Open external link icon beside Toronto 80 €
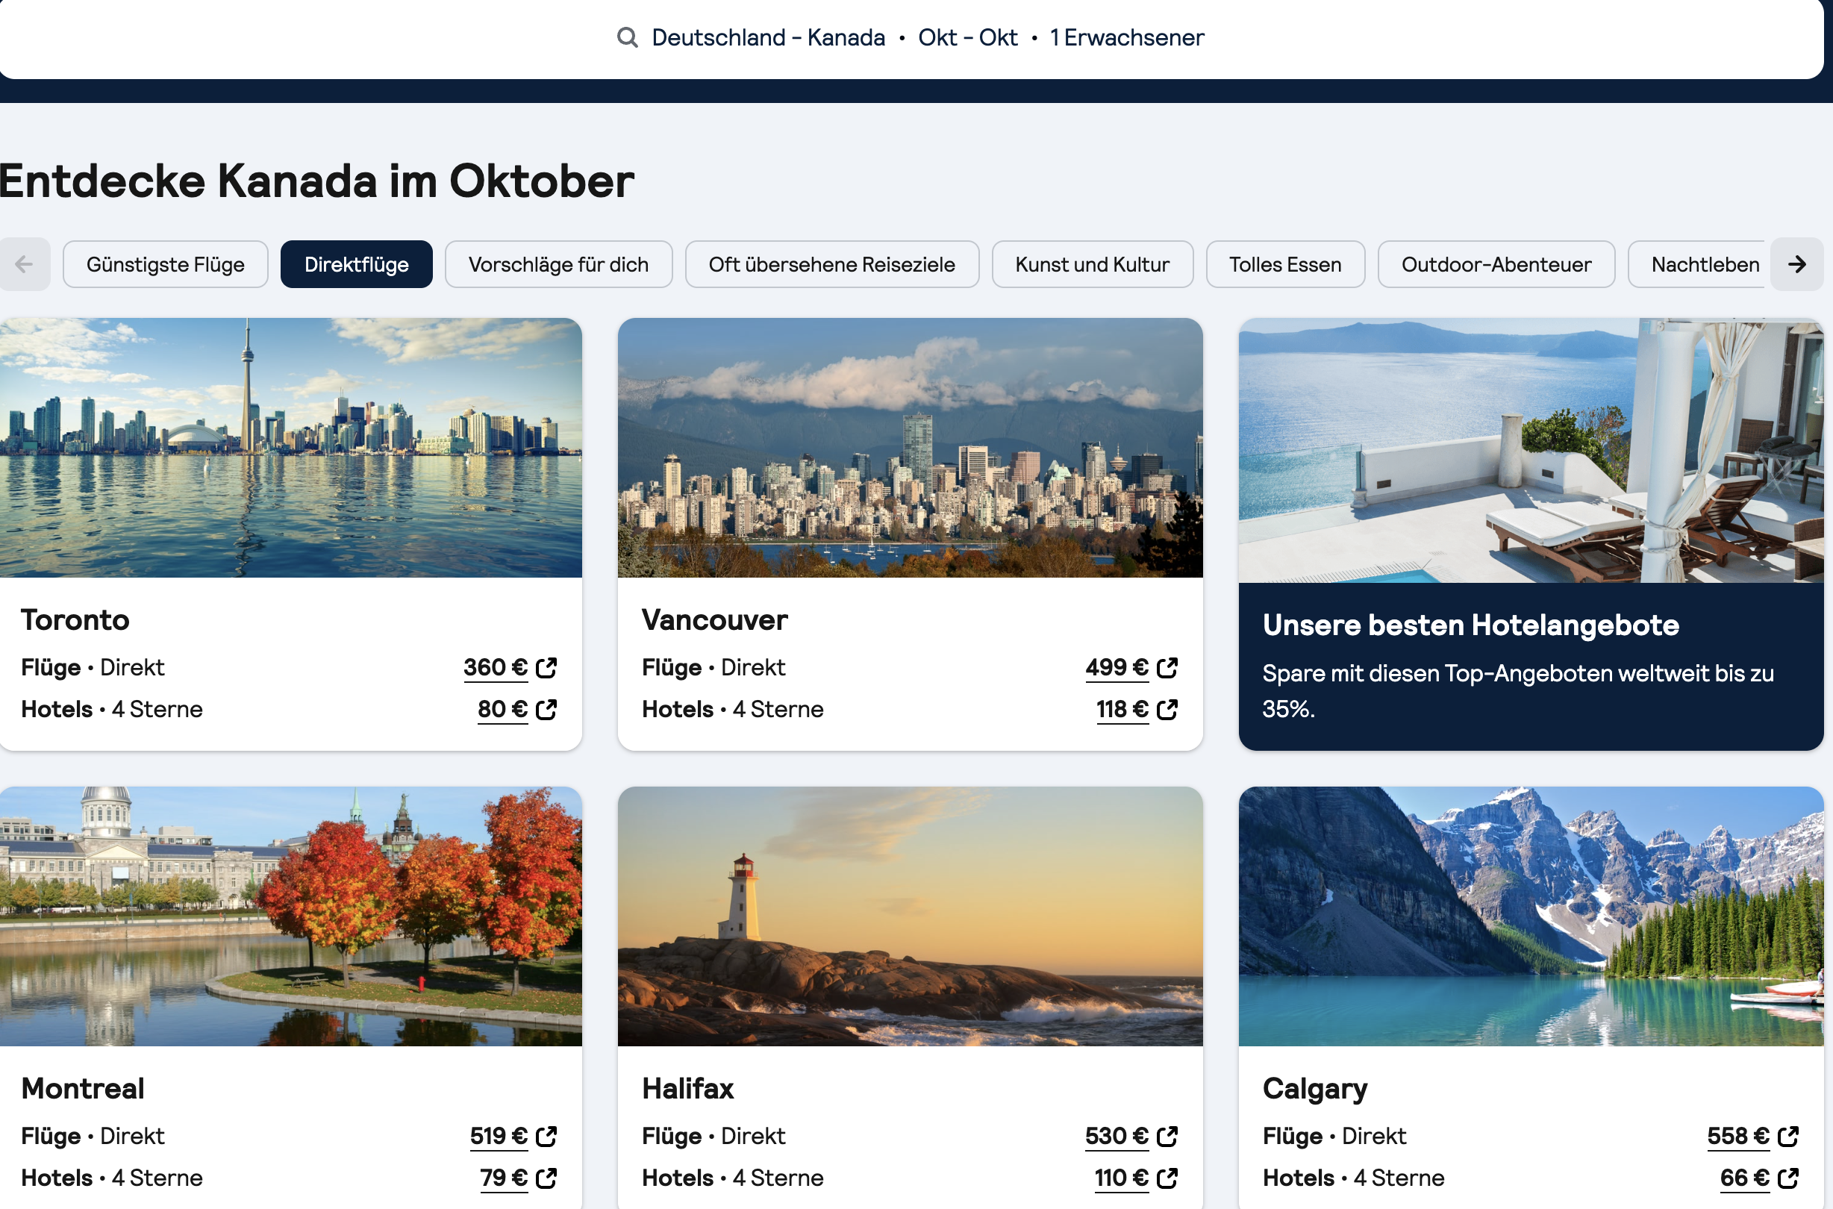Viewport: 1833px width, 1209px height. (546, 710)
